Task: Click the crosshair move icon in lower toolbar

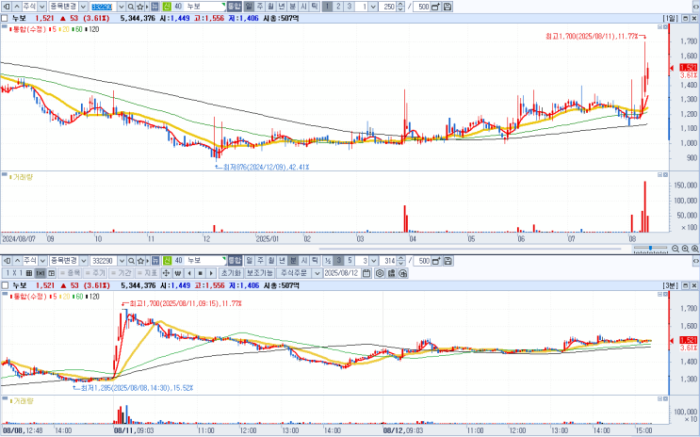Action: (166, 273)
